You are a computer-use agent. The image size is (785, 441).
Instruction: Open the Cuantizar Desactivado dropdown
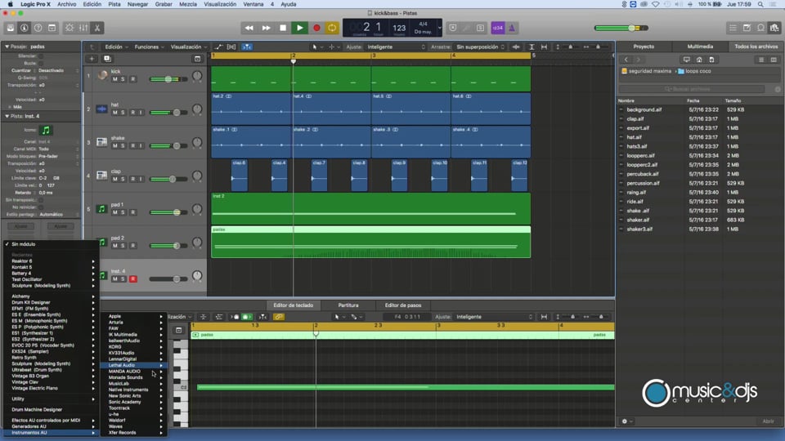pyautogui.click(x=58, y=70)
